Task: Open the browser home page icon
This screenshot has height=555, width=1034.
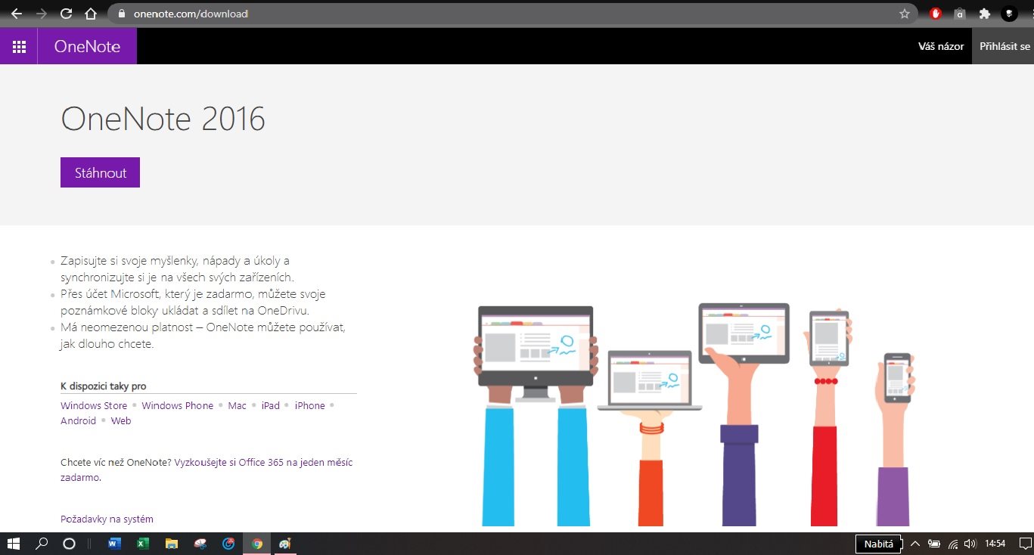Action: (90, 14)
